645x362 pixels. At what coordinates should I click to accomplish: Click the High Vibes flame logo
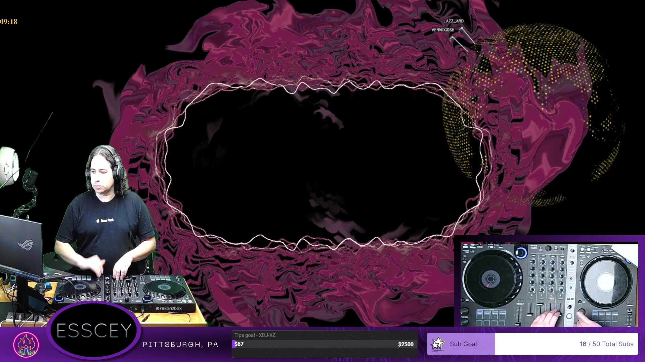(26, 344)
